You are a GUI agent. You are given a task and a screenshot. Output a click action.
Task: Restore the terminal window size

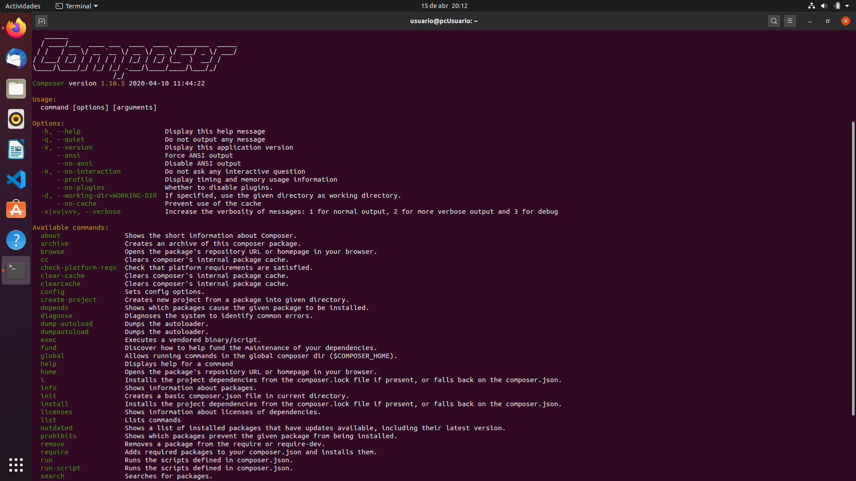tap(827, 21)
